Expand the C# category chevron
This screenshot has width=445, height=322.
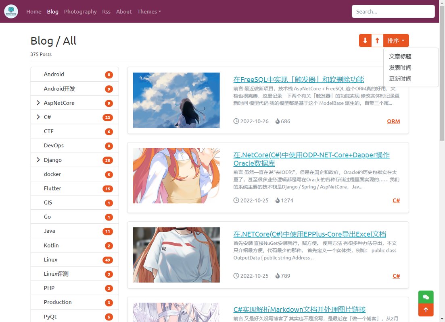pyautogui.click(x=38, y=117)
